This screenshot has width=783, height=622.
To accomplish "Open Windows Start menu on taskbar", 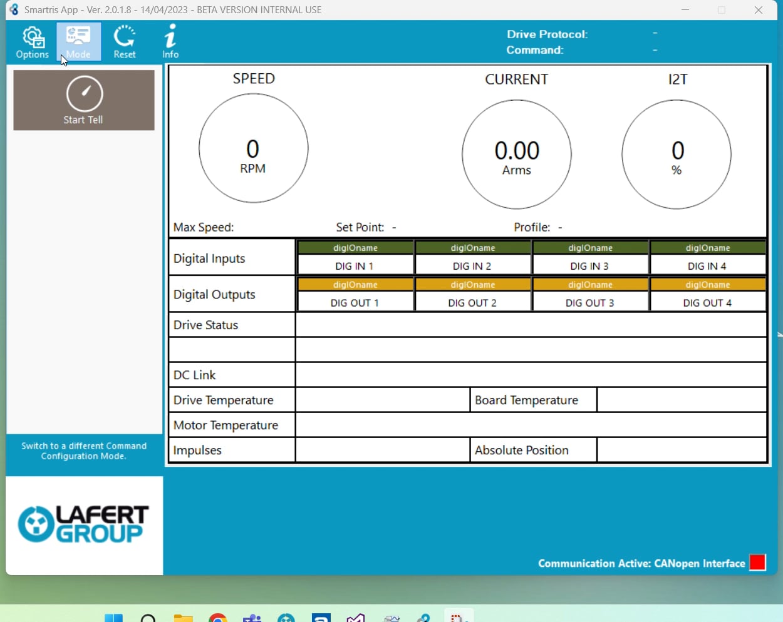I will [x=113, y=617].
